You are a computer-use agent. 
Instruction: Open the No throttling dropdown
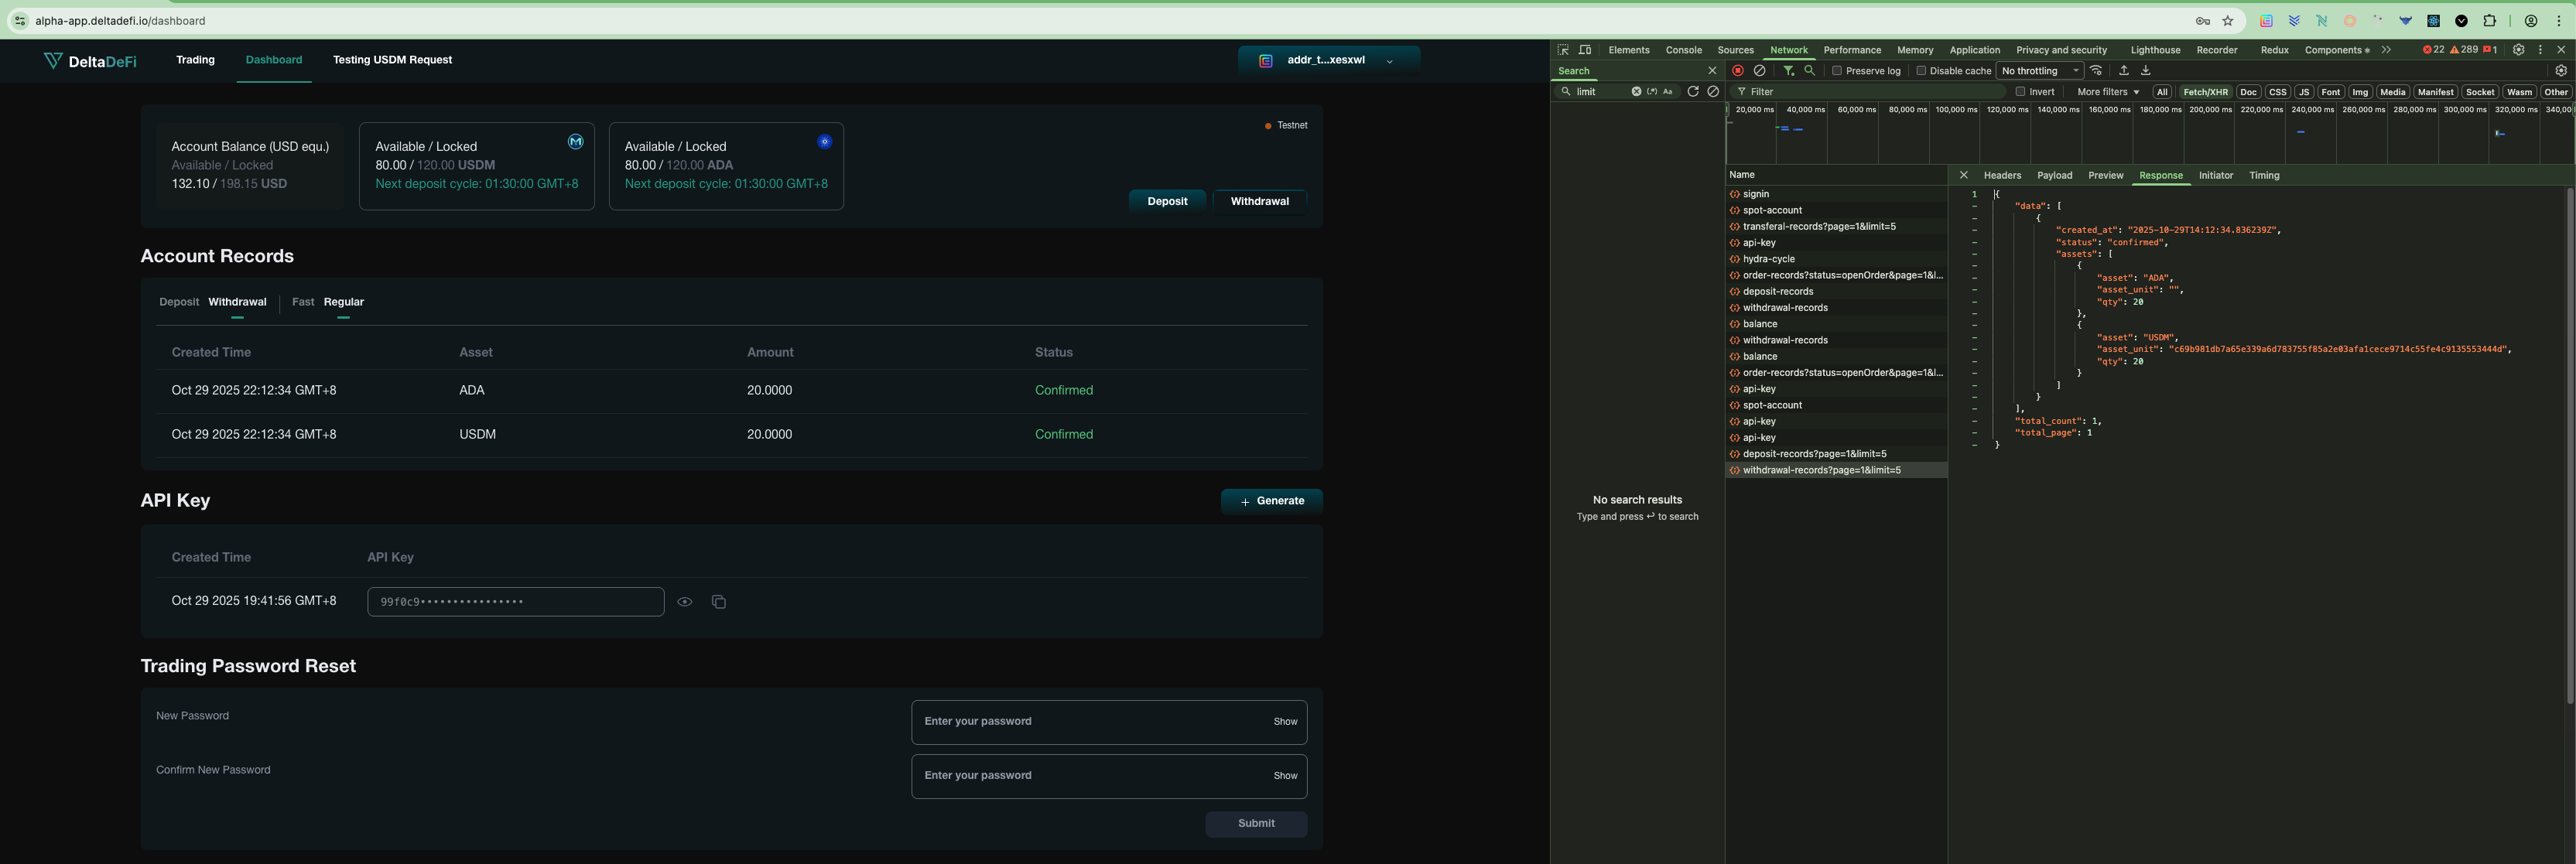click(2040, 71)
